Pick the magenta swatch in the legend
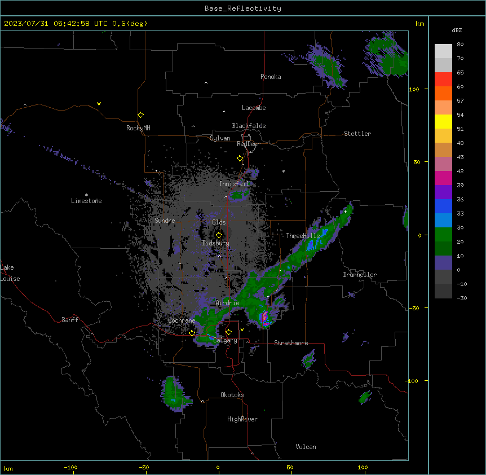This screenshot has height=475, width=486. click(x=443, y=178)
